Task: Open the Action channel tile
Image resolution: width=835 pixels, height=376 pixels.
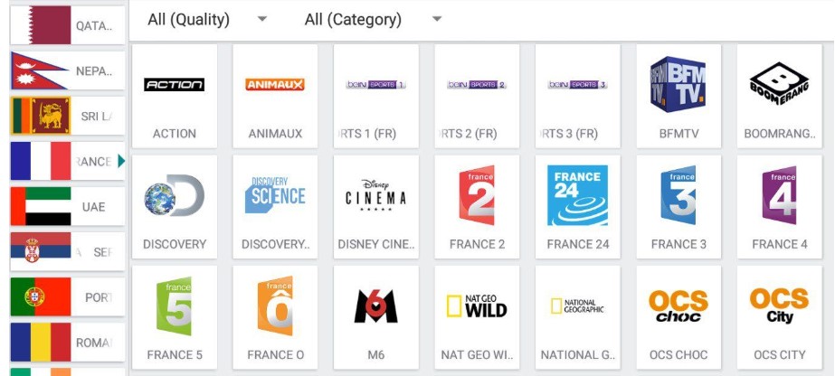Action: pyautogui.click(x=174, y=96)
